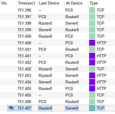Click the Time(sec) column header
The height and width of the screenshot is (114, 115).
26,3
